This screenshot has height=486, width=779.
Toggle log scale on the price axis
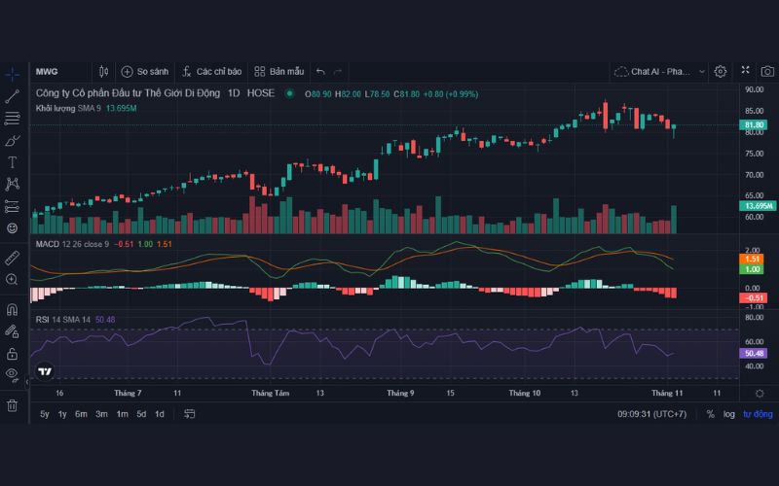(729, 414)
